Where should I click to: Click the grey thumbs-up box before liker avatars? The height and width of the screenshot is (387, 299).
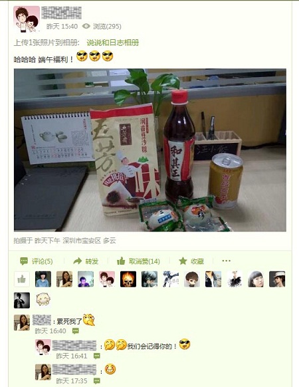click(x=22, y=279)
